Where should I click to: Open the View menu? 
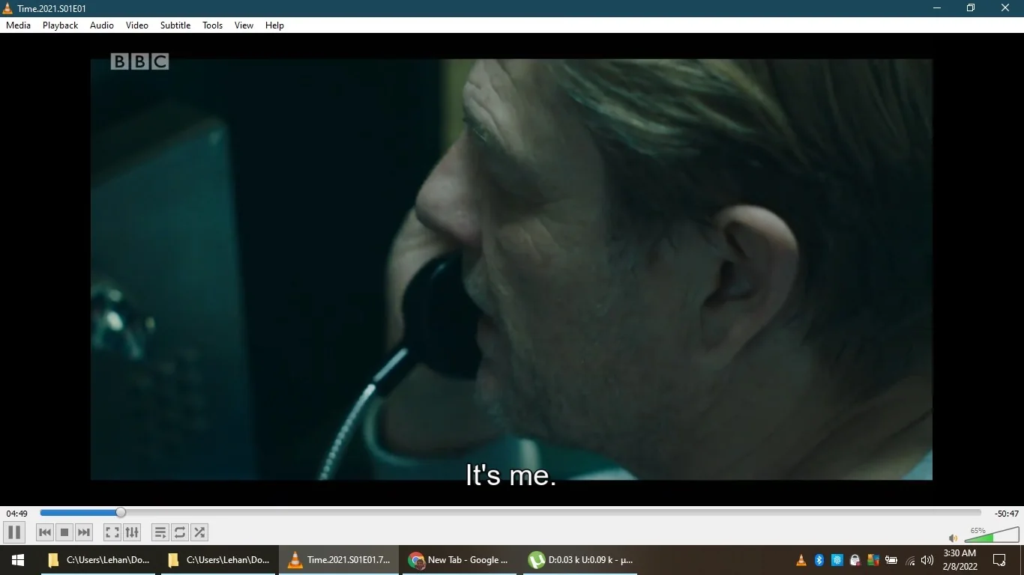[244, 25]
